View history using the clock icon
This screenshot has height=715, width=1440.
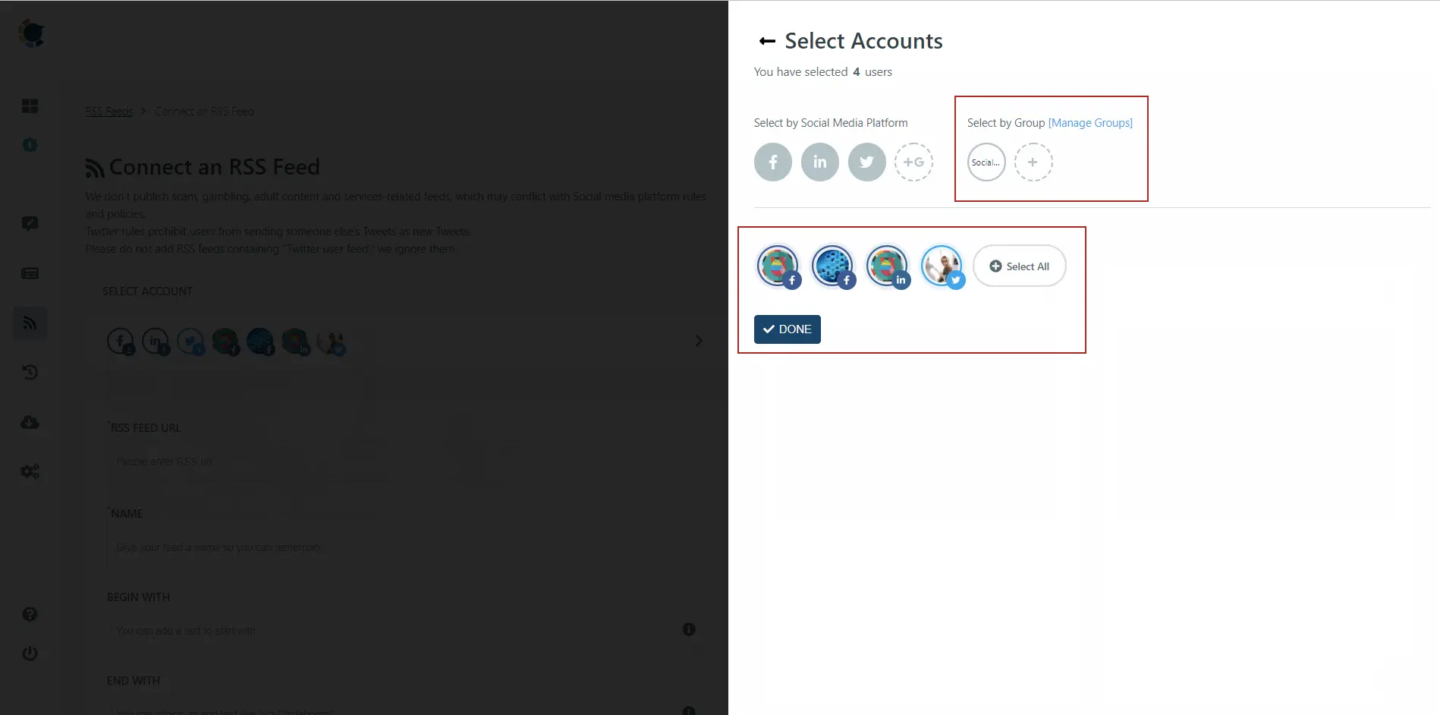tap(30, 371)
